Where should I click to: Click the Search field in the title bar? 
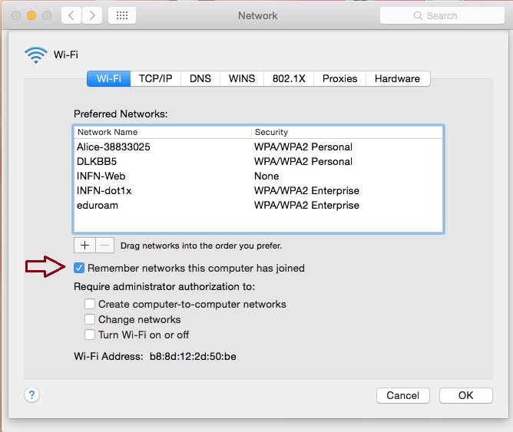click(442, 15)
